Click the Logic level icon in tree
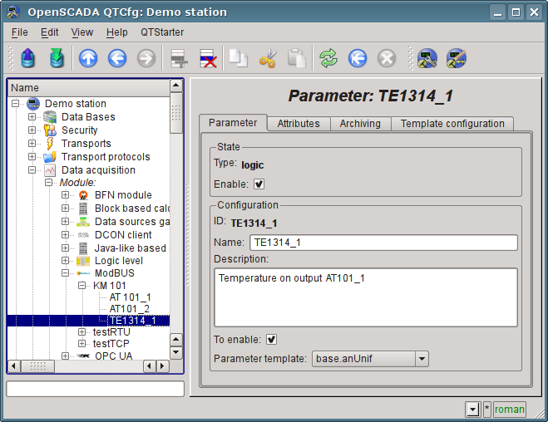The image size is (548, 422). (x=83, y=261)
